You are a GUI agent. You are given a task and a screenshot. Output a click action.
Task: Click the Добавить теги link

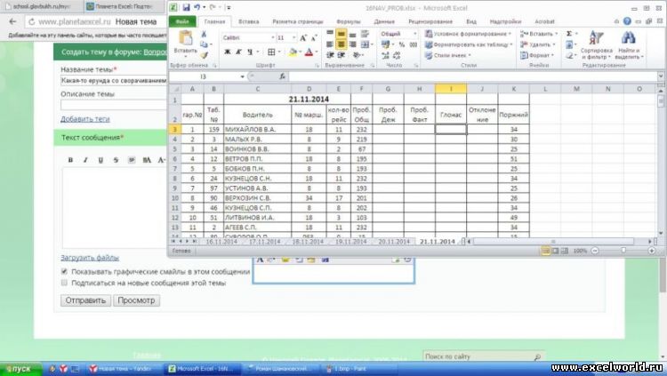pos(85,119)
